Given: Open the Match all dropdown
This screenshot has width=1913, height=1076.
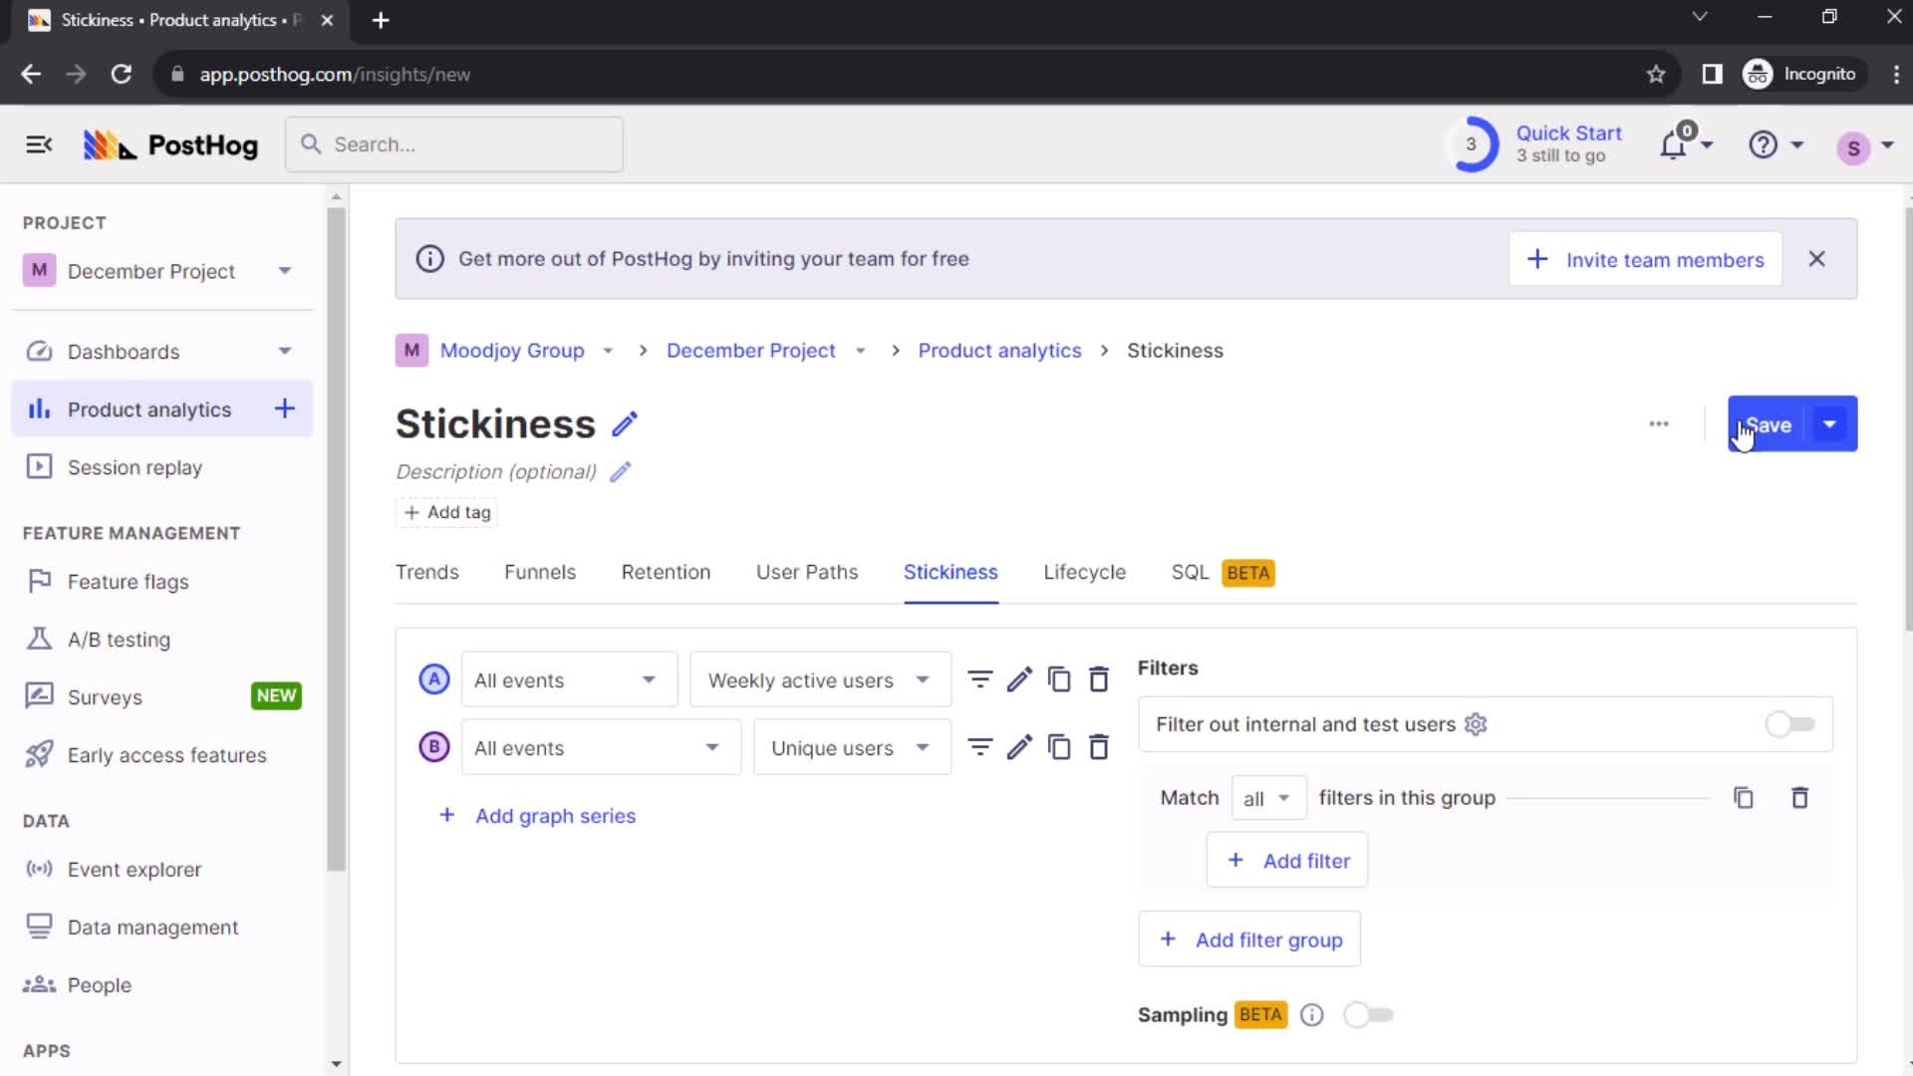Looking at the screenshot, I should click(1268, 798).
